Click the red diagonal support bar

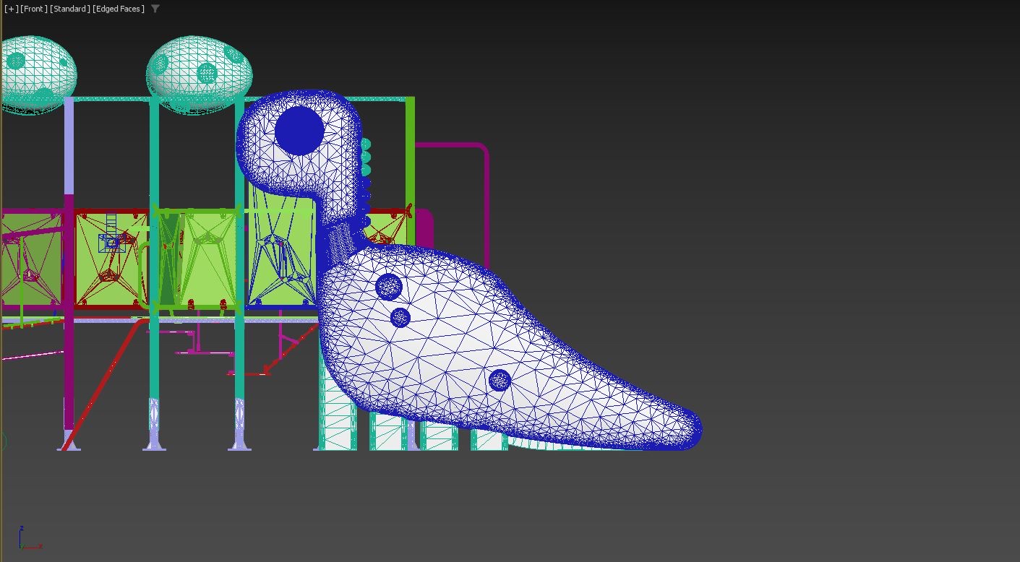[x=101, y=385]
